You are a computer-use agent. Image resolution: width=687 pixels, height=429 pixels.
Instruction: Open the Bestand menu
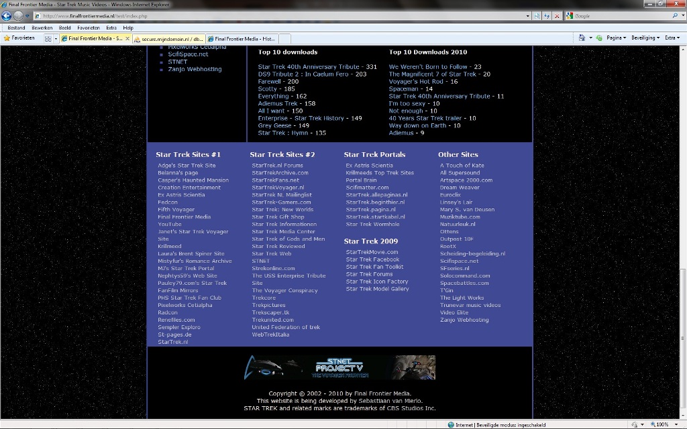(x=16, y=27)
